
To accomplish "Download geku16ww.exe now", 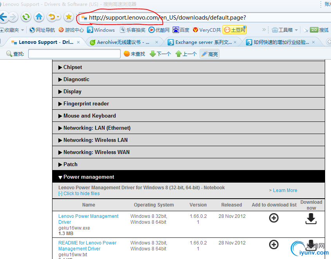I will (311, 219).
